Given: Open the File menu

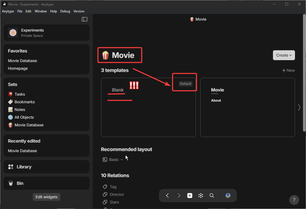Looking at the screenshot, I should [20, 11].
